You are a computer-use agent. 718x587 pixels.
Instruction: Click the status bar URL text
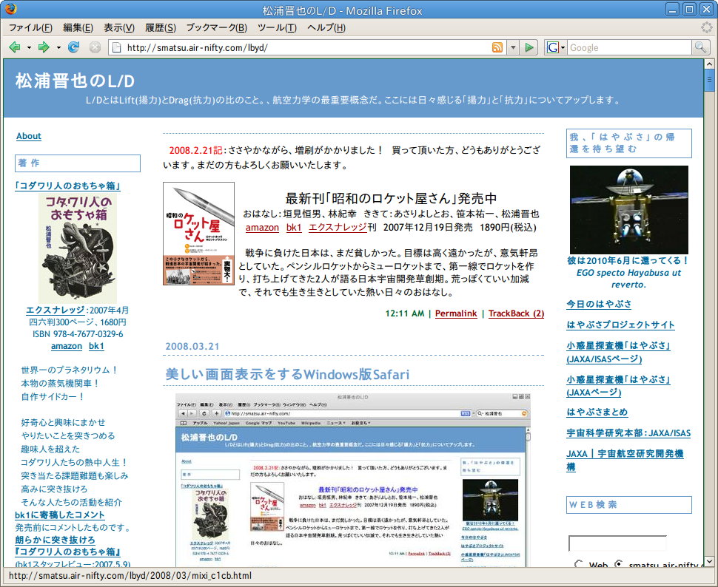pyautogui.click(x=130, y=576)
